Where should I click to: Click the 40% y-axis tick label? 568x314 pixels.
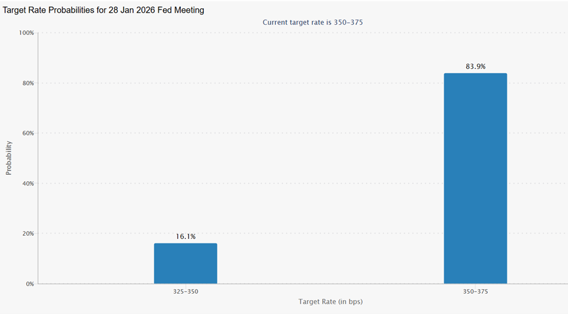click(27, 184)
